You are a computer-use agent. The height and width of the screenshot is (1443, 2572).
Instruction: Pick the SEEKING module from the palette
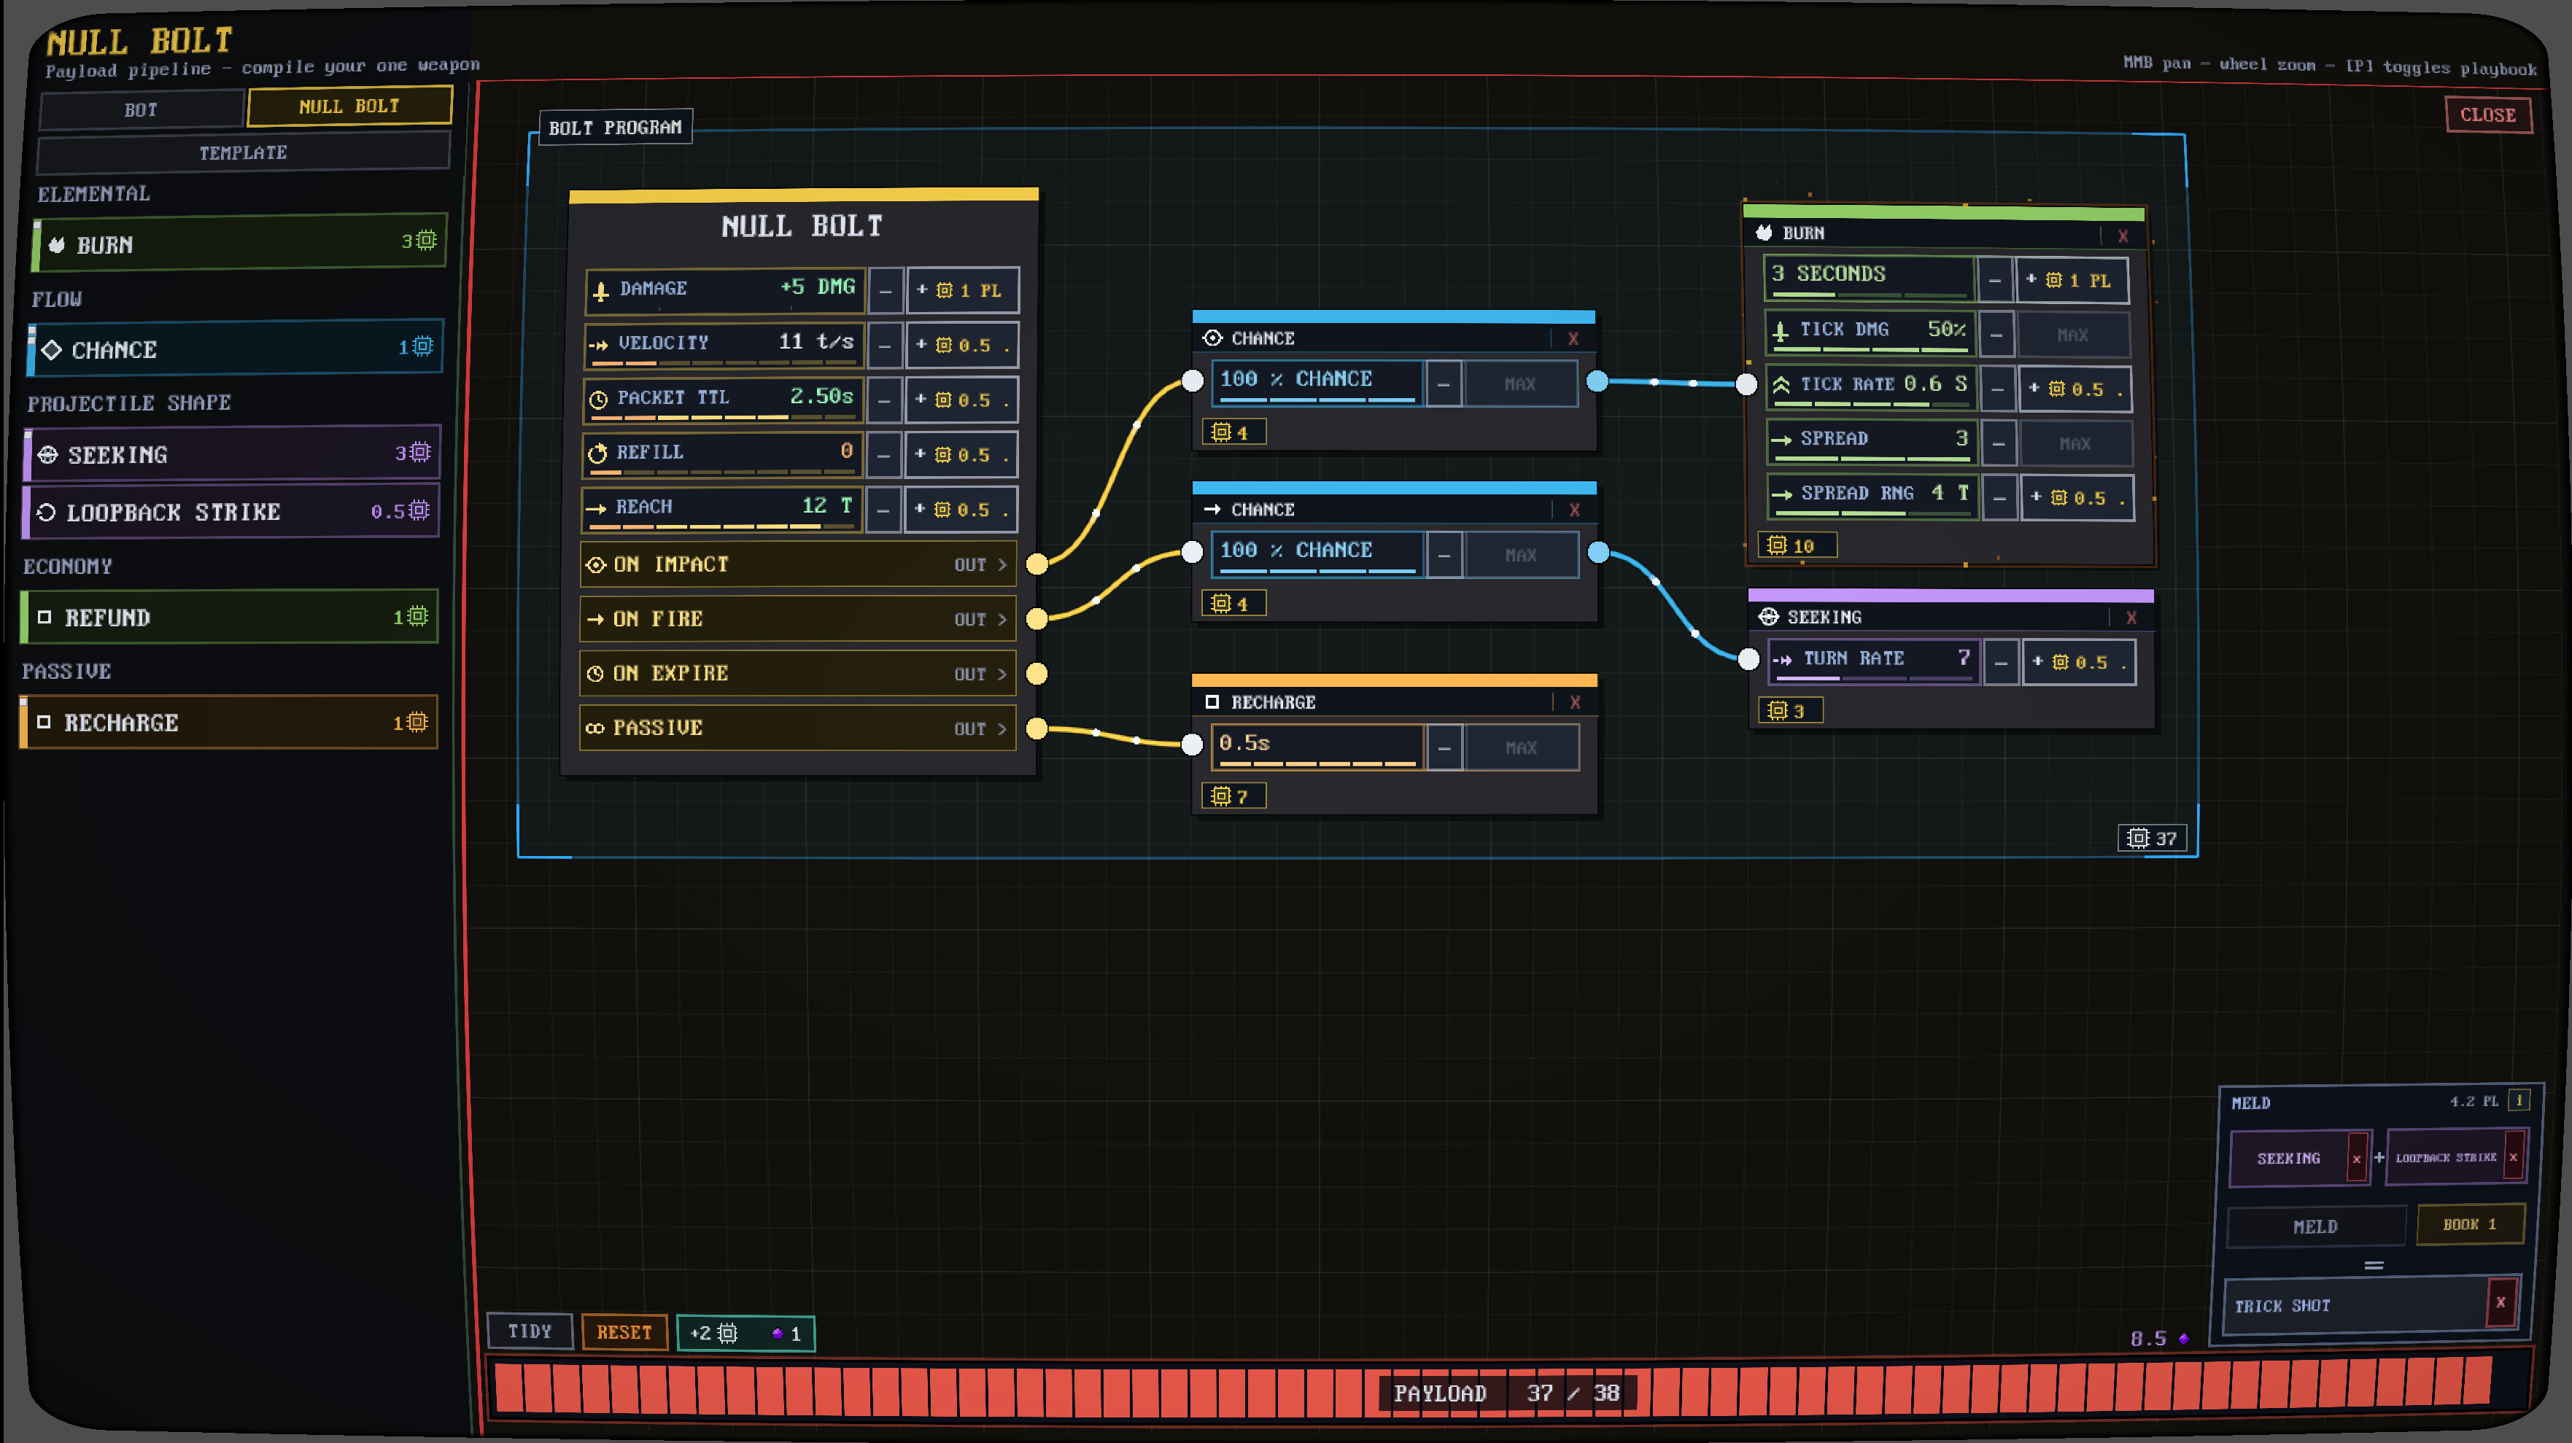coord(232,454)
